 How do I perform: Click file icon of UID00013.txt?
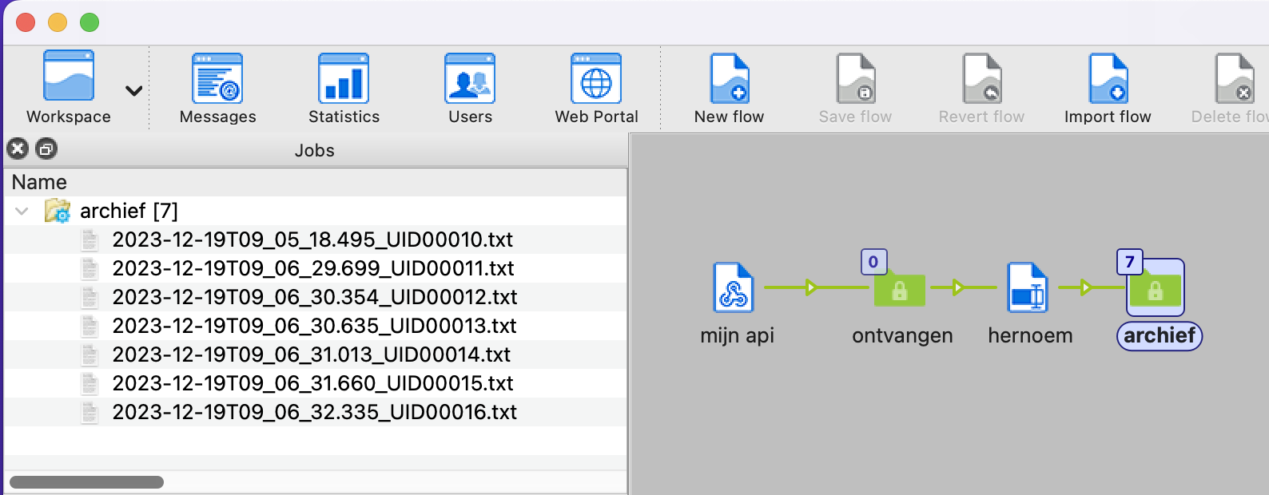(90, 326)
